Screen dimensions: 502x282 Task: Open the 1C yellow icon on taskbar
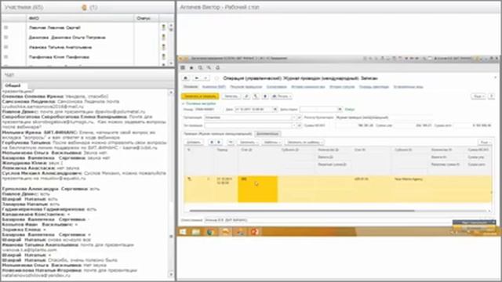[x=225, y=232]
